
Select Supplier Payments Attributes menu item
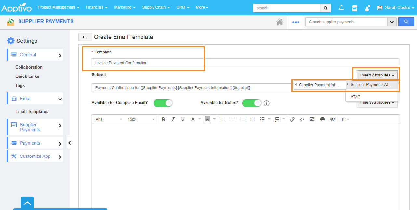372,85
